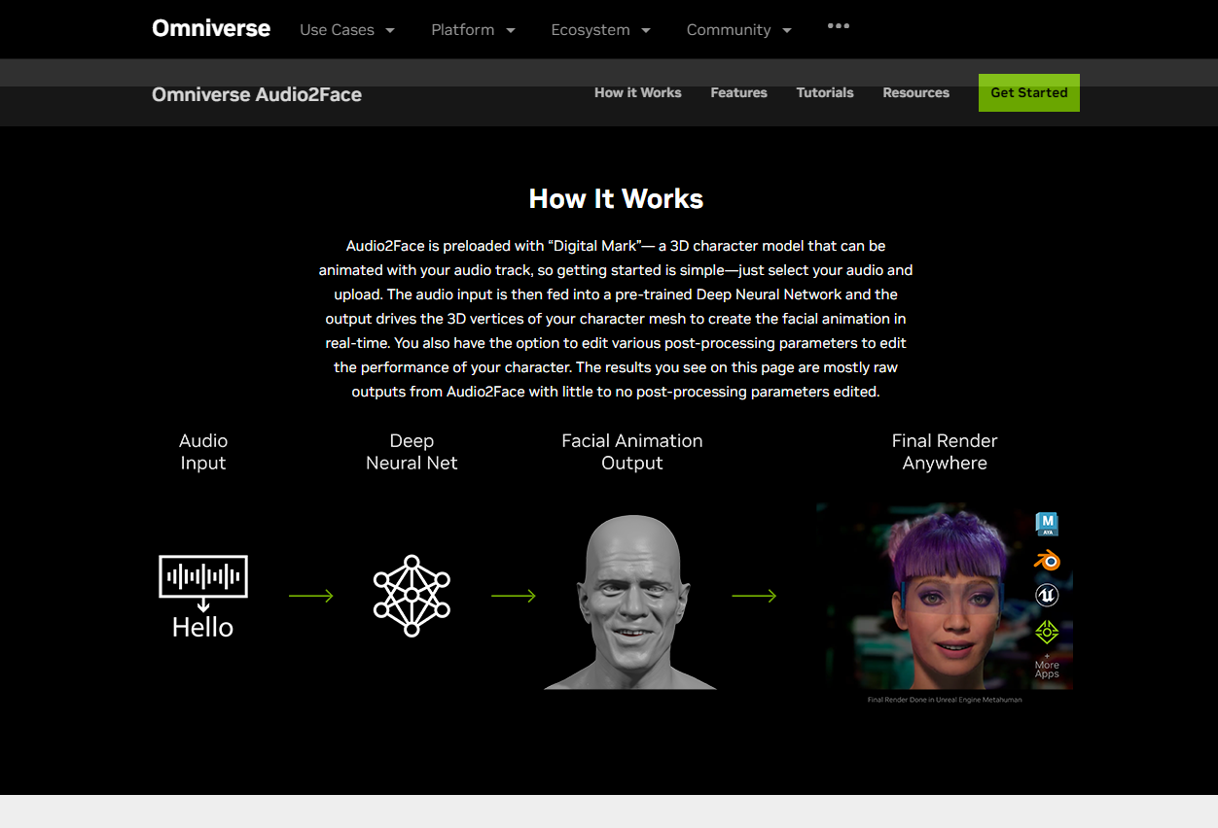Click the Unreal Engine logo icon

click(1047, 595)
